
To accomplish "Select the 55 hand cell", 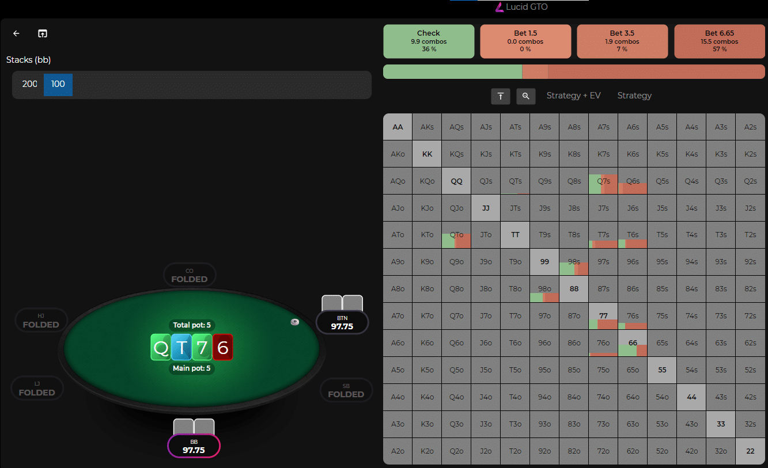I will (x=662, y=370).
